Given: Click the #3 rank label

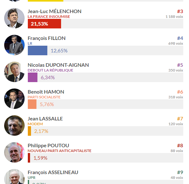Looking at the screenshot, I should 180,11.
